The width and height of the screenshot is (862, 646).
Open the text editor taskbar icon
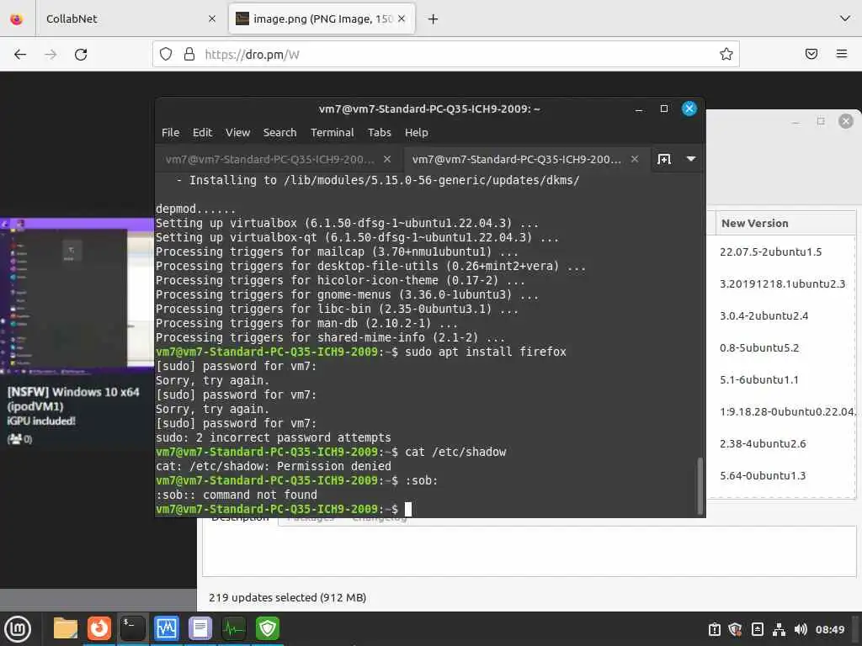[200, 628]
